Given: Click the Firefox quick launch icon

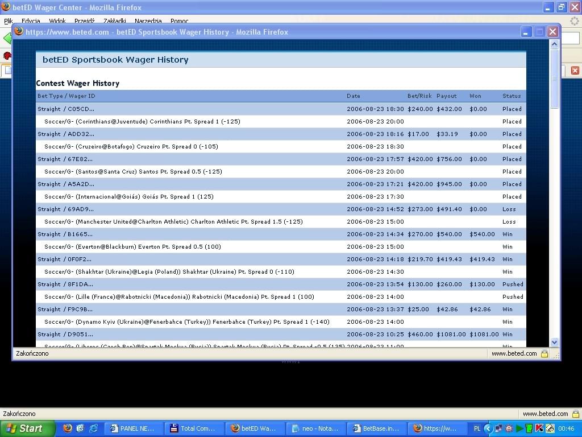Looking at the screenshot, I should click(x=68, y=428).
